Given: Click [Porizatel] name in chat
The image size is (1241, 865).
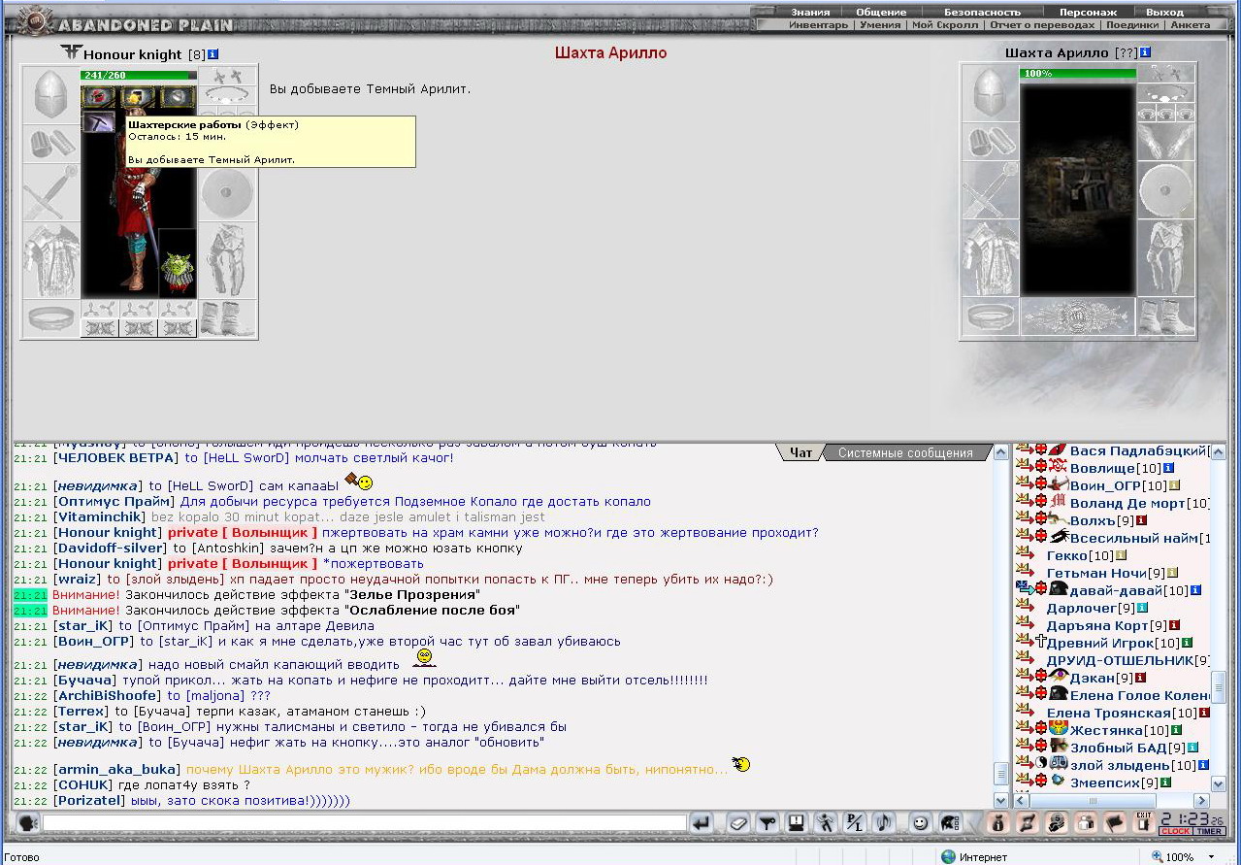Looking at the screenshot, I should pyautogui.click(x=89, y=800).
